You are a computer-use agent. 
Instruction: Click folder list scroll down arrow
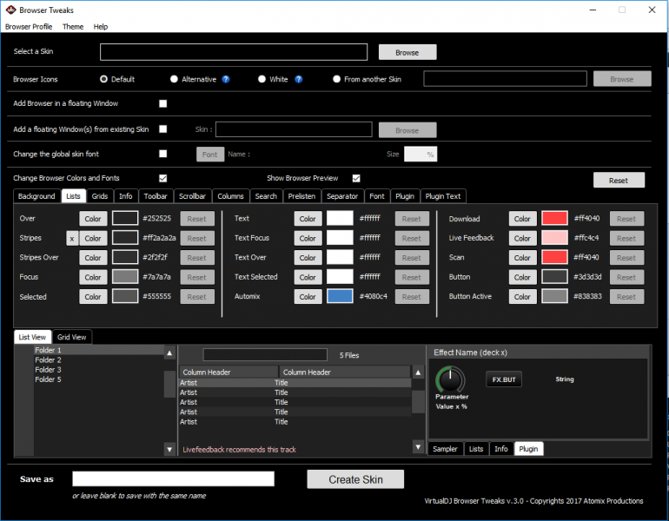pos(169,450)
